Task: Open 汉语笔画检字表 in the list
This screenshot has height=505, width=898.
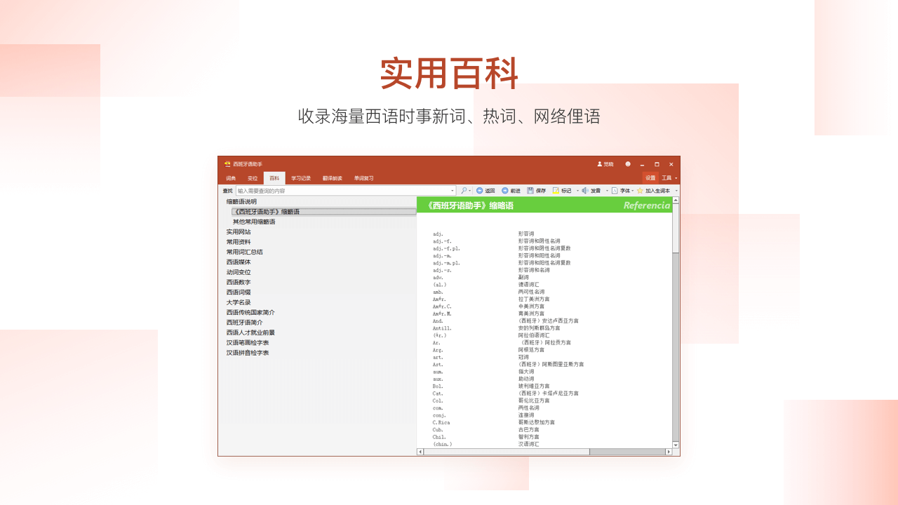Action: (x=248, y=343)
